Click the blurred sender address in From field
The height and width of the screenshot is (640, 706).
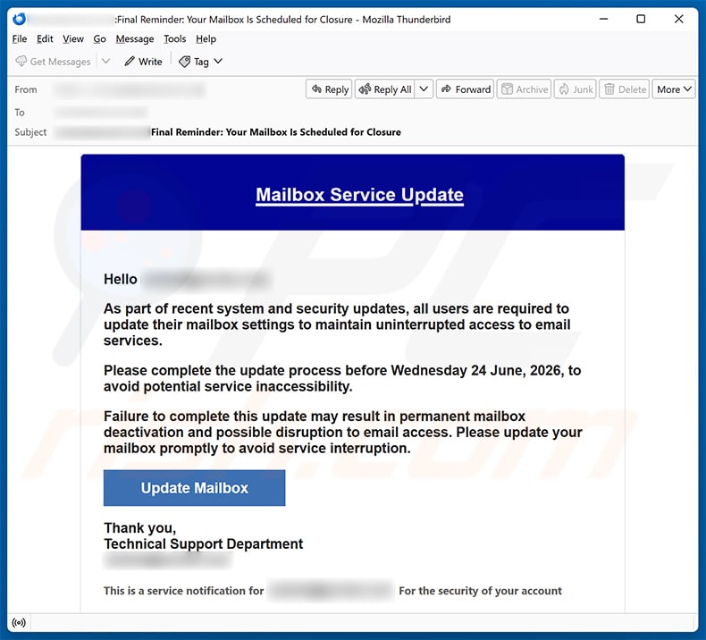coord(130,89)
